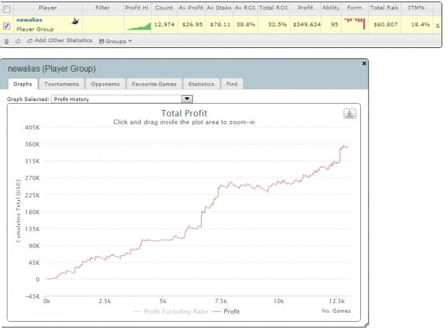
Task: Click the 95 ability value
Action: (335, 24)
